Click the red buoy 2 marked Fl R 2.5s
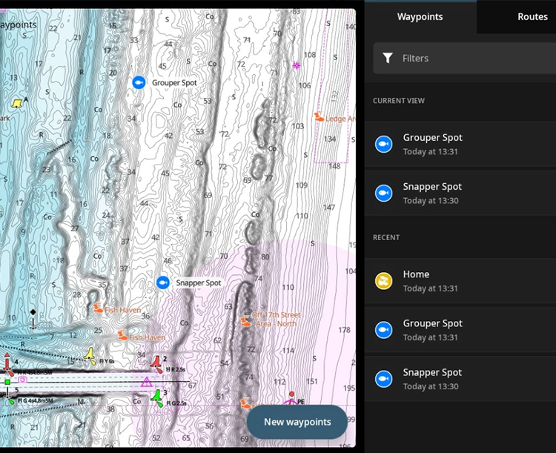556x453 pixels. coord(156,363)
